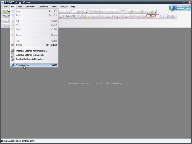The image size is (192, 144).
Task: Select the Highlight text tool
Action: (x=88, y=16)
